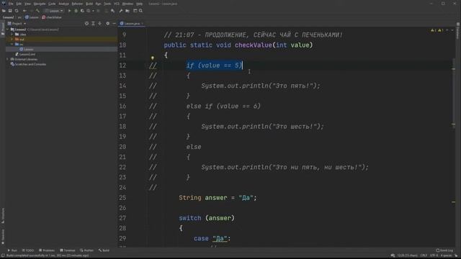This screenshot has height=259, width=461.
Task: Click the Lesson class breadcrumb
Action: 32,17
